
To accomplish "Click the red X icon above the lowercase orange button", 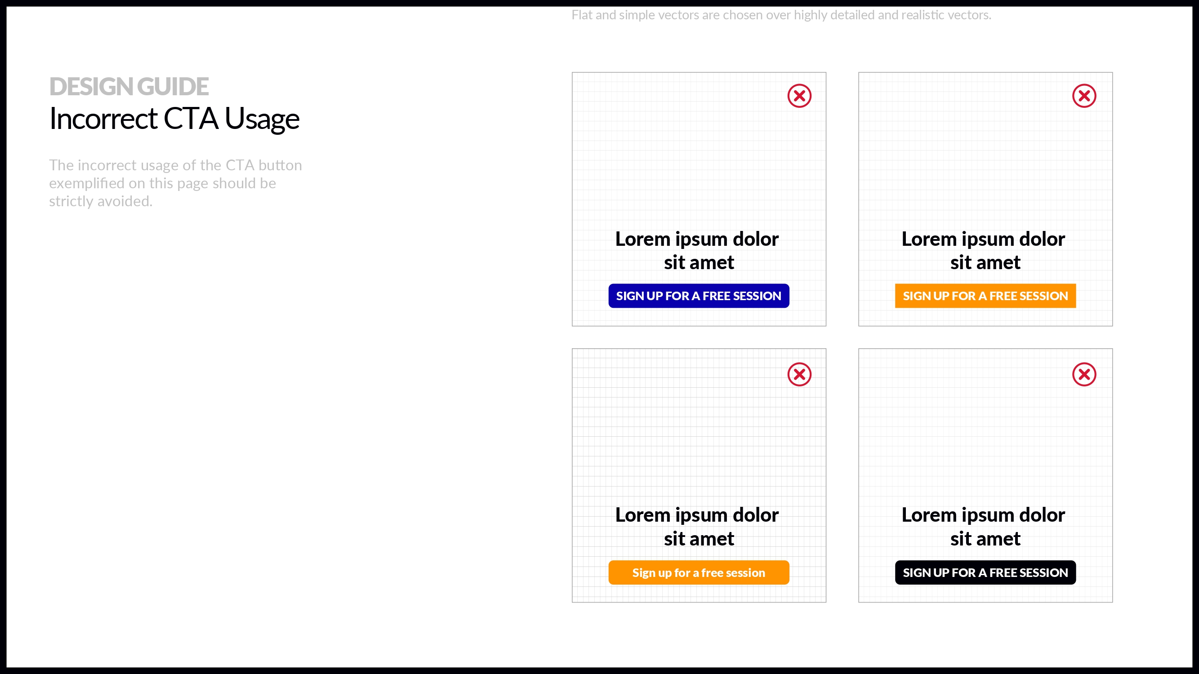I will pyautogui.click(x=799, y=374).
